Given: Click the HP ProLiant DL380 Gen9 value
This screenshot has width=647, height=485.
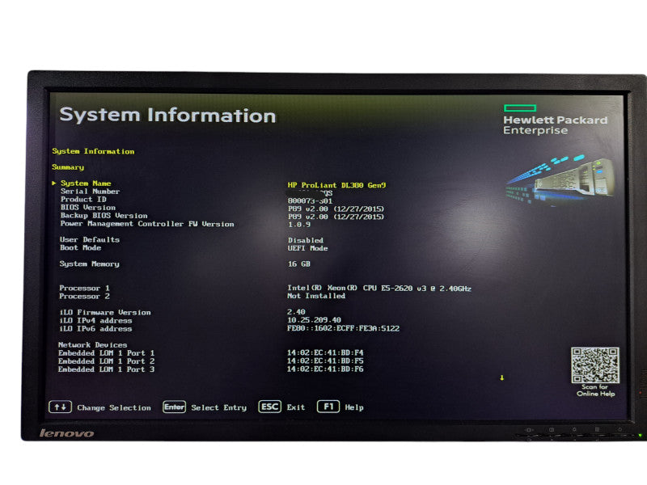Looking at the screenshot, I should (336, 185).
